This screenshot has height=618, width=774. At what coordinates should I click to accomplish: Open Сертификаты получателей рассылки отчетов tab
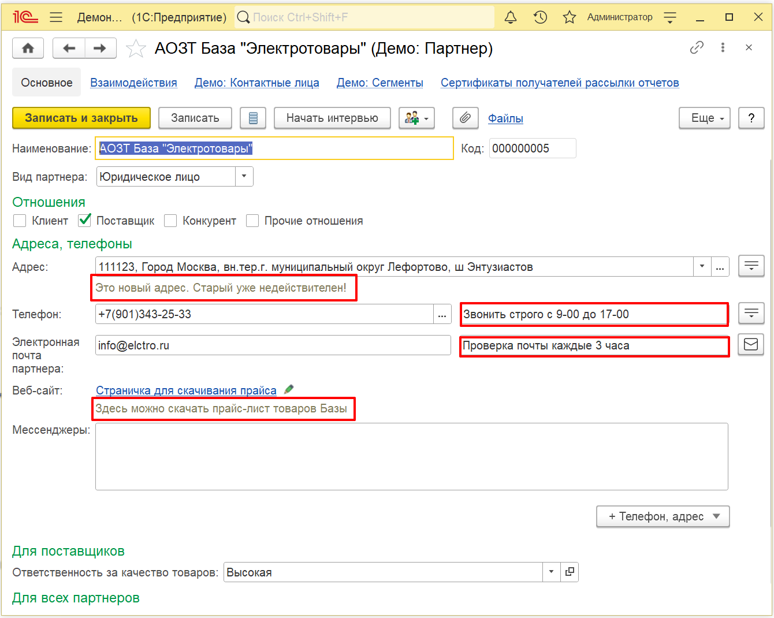click(x=560, y=83)
